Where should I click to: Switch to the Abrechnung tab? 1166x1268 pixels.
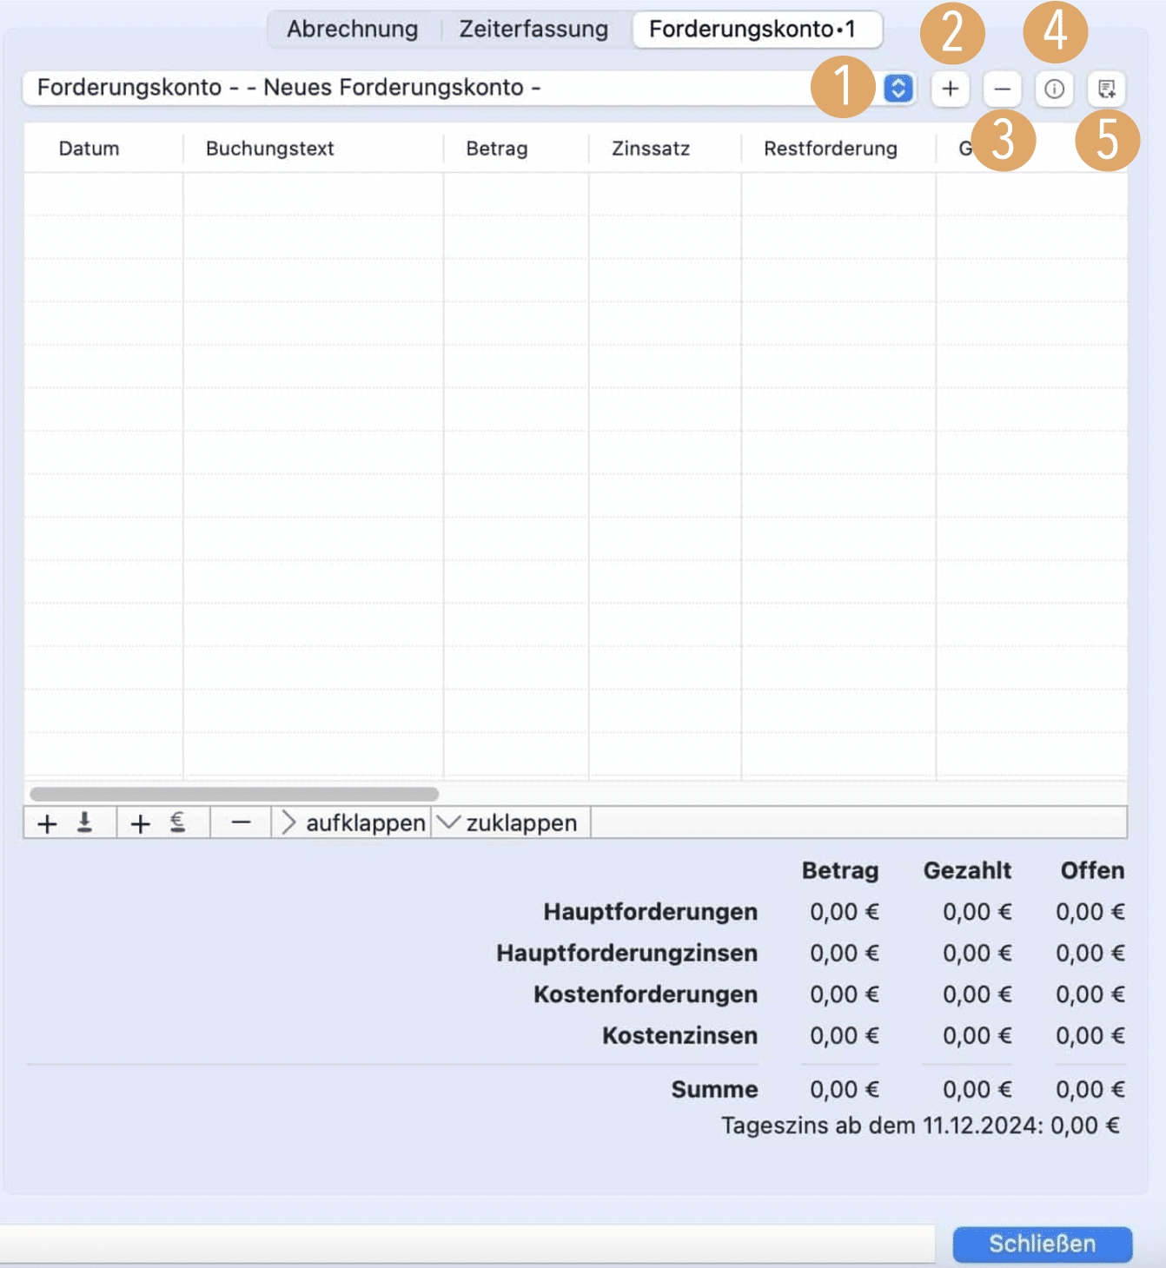353,30
